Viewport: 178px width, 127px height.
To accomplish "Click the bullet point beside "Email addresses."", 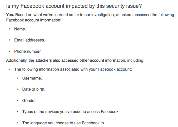I will pyautogui.click(x=10, y=40).
